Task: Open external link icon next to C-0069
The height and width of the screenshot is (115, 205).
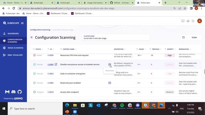Action: (x=56, y=65)
